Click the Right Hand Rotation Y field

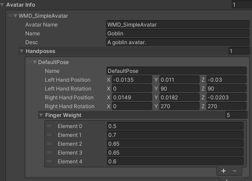179,106
